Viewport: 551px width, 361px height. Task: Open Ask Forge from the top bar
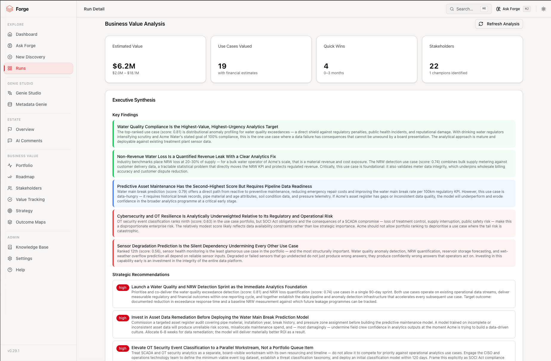click(x=513, y=9)
